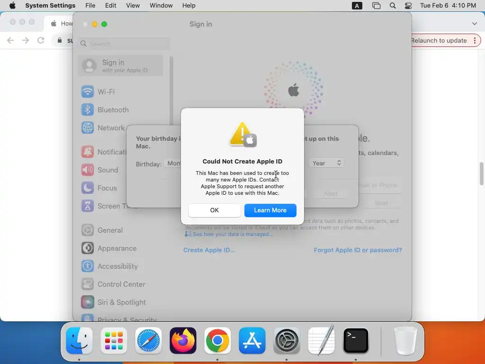
Task: Open Safari from the Dock
Action: (x=148, y=340)
